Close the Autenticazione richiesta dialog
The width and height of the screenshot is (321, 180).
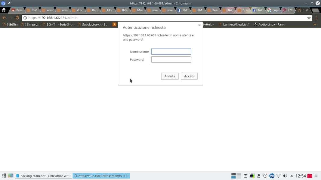coord(199,25)
